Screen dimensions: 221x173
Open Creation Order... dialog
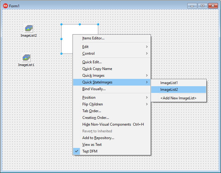(112, 118)
